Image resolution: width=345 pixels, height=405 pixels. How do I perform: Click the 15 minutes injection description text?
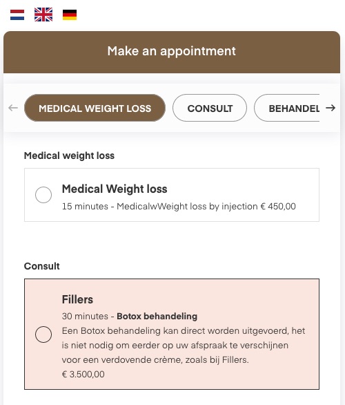[x=179, y=207]
